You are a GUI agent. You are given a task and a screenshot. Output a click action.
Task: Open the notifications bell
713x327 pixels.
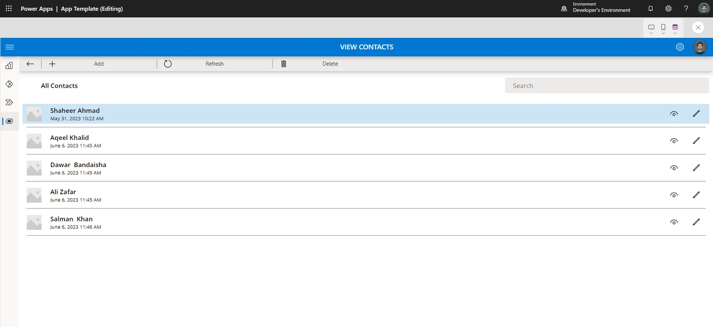(x=651, y=8)
